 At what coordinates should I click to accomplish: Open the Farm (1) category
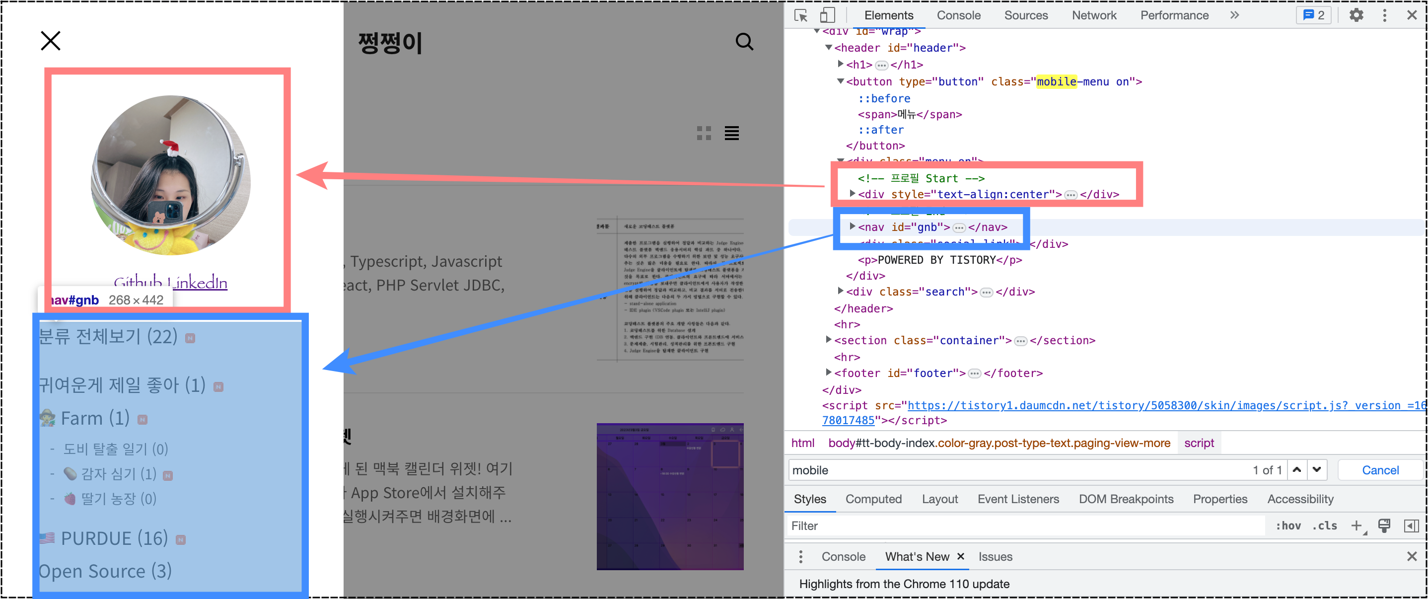(95, 418)
